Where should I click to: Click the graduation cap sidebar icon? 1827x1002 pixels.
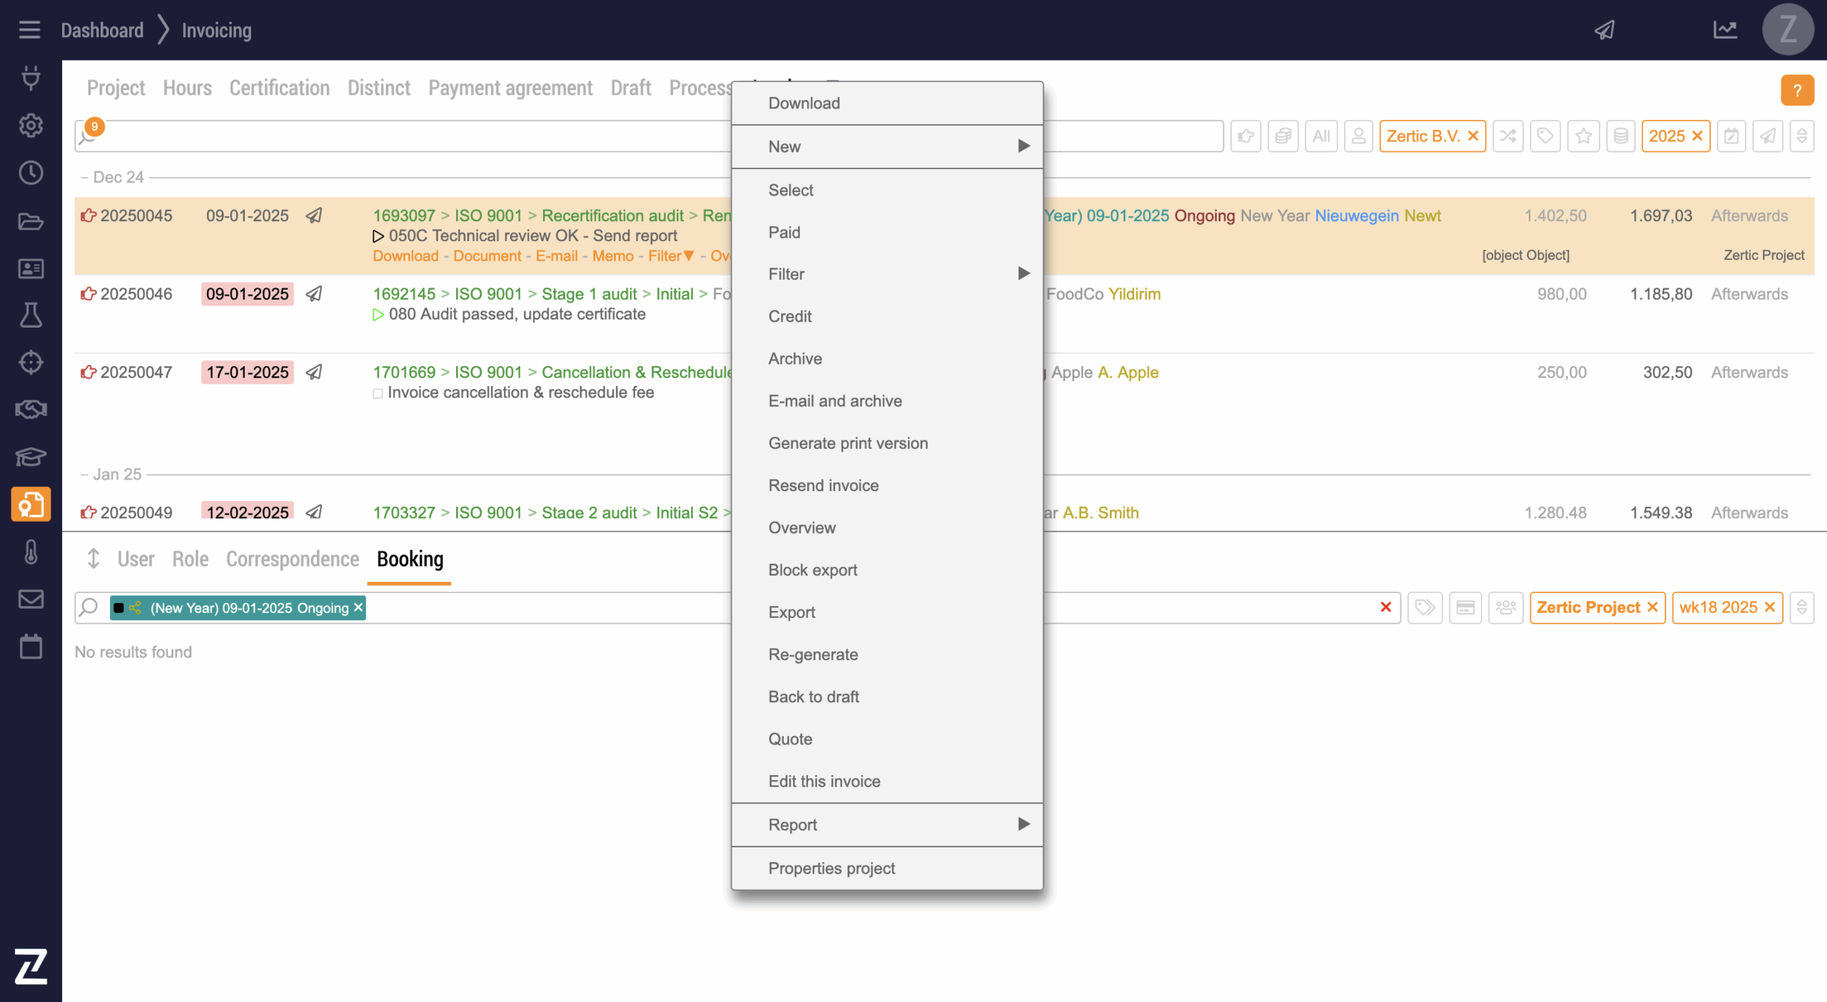click(31, 457)
